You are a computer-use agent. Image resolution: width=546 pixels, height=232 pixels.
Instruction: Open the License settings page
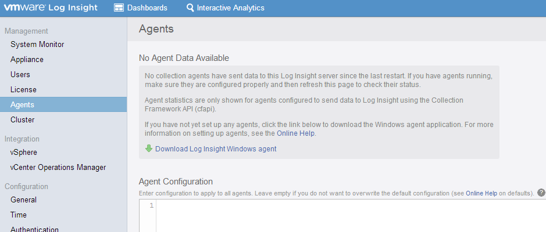click(x=23, y=90)
